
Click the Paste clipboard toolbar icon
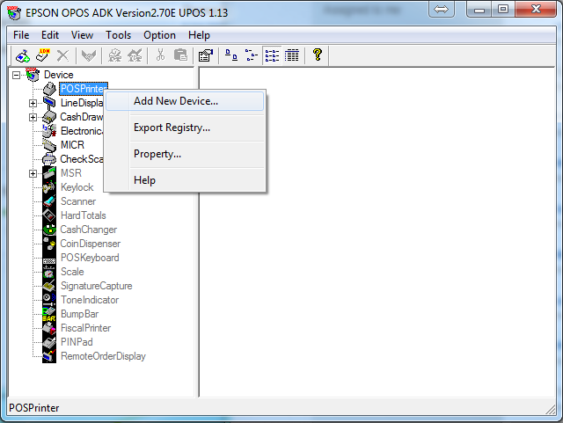pos(180,55)
